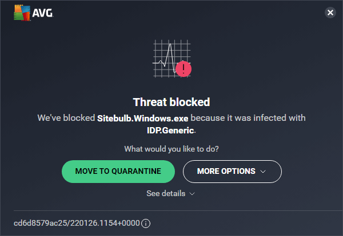
Task: Close the AVG threat dialog with X
Action: (330, 13)
